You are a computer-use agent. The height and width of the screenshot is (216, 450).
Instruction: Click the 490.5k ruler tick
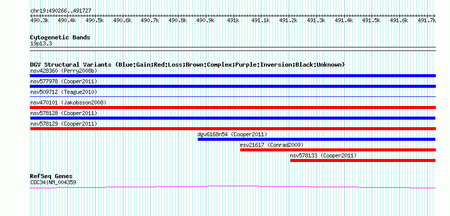click(x=95, y=20)
